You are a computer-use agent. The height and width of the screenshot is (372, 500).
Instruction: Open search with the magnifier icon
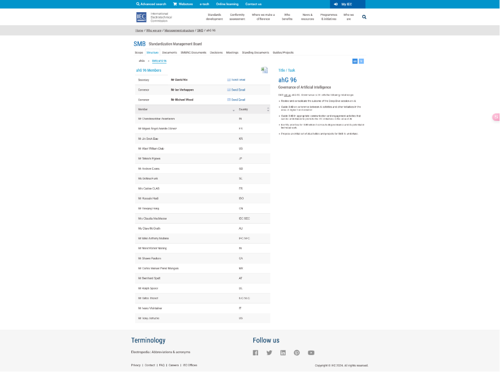(x=364, y=17)
